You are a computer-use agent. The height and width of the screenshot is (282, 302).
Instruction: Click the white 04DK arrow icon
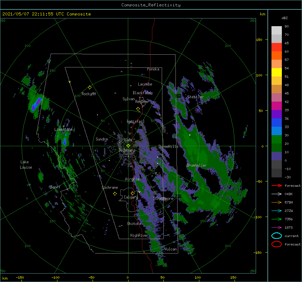pos(276,194)
